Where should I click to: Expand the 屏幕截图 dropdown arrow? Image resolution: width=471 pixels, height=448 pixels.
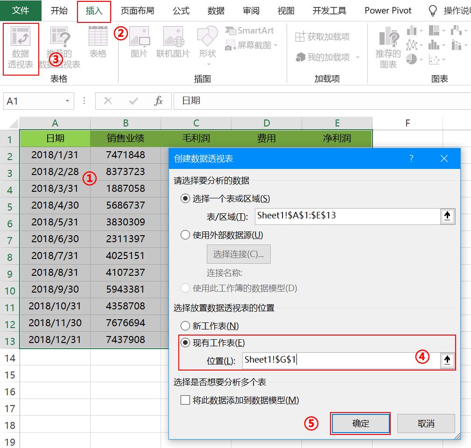pos(275,45)
